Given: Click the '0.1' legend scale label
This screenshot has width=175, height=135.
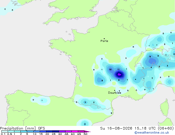Looking at the screenshot, I should pos(2,134).
